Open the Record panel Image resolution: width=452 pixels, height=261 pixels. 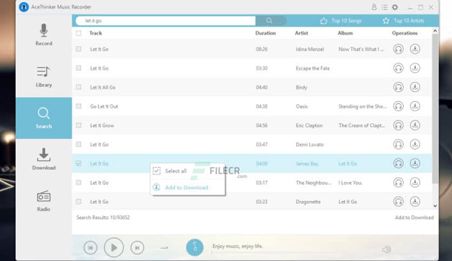pyautogui.click(x=44, y=35)
